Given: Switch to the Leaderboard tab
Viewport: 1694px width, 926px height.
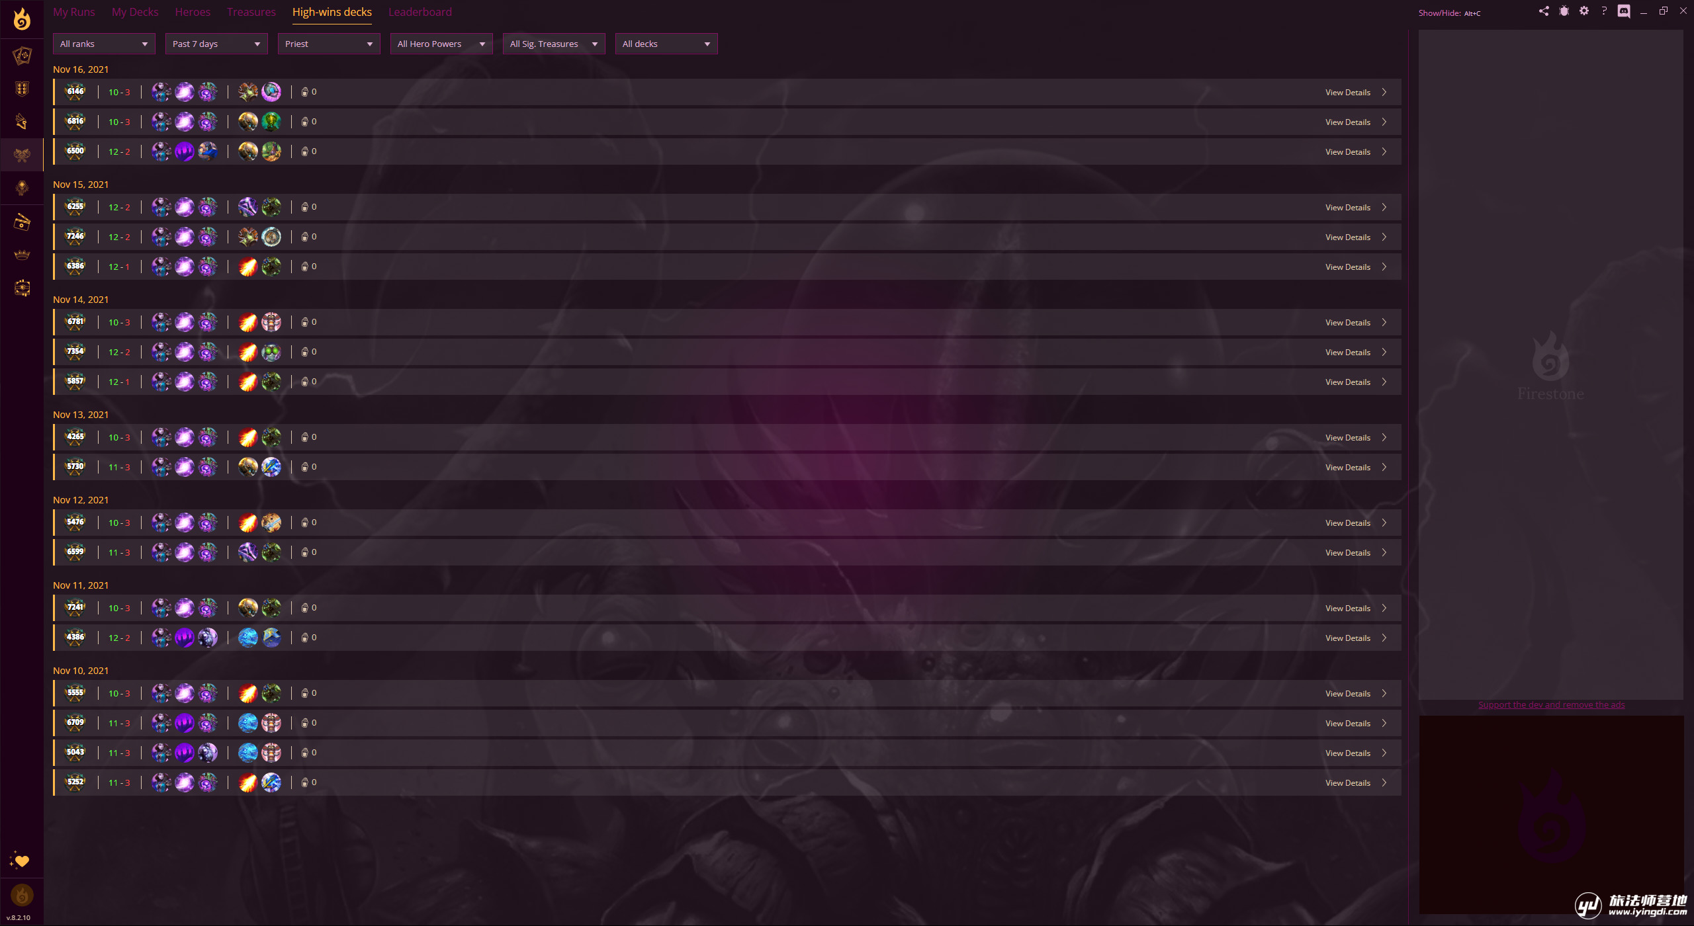Looking at the screenshot, I should point(420,12).
